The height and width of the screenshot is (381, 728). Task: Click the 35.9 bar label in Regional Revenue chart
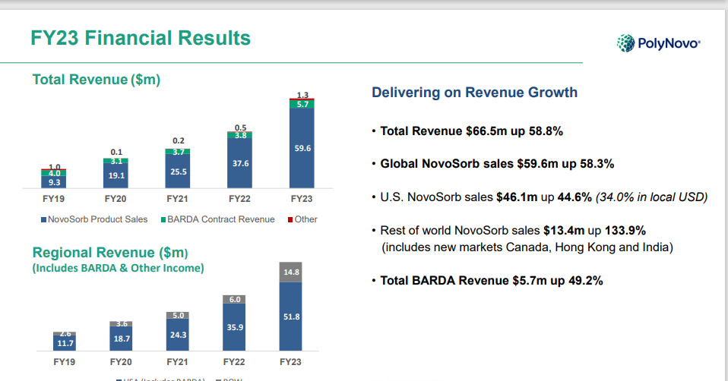(235, 327)
